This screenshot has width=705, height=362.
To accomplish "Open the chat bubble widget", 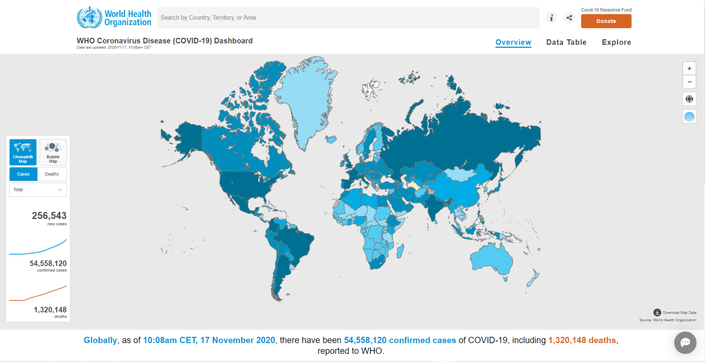I will tap(685, 343).
